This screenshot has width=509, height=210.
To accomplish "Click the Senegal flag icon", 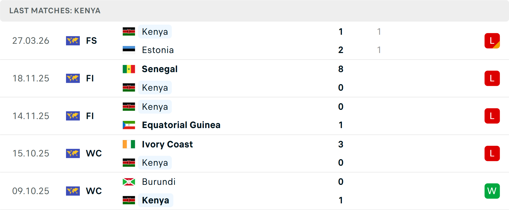I will pyautogui.click(x=129, y=69).
